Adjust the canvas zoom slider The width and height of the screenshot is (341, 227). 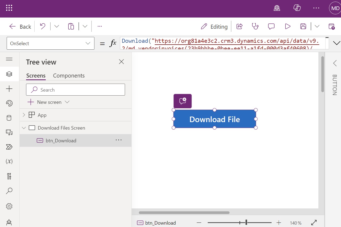246,222
